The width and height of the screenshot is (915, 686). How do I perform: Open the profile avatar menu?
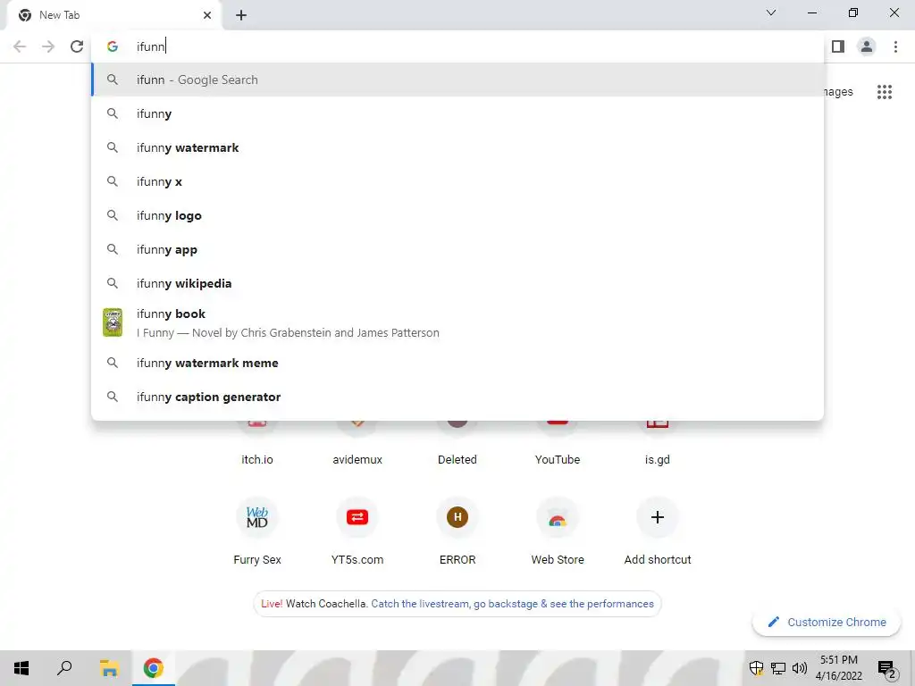[x=867, y=46]
